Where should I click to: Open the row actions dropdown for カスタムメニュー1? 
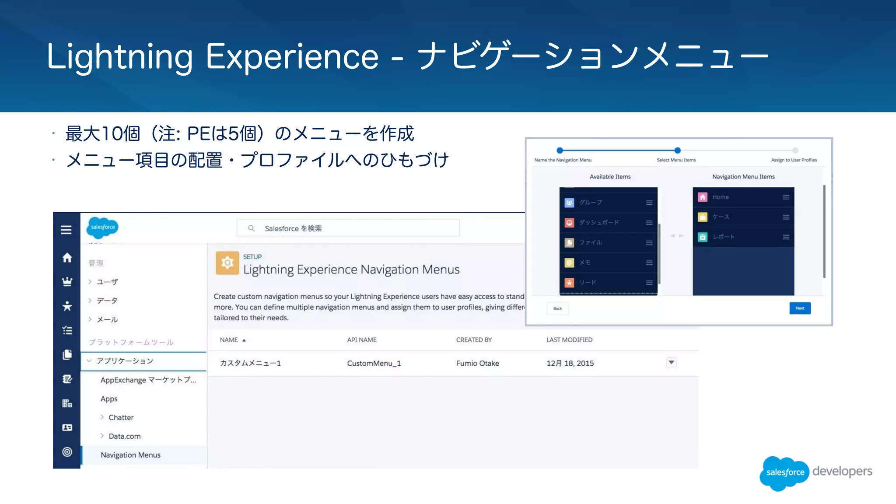pyautogui.click(x=671, y=362)
